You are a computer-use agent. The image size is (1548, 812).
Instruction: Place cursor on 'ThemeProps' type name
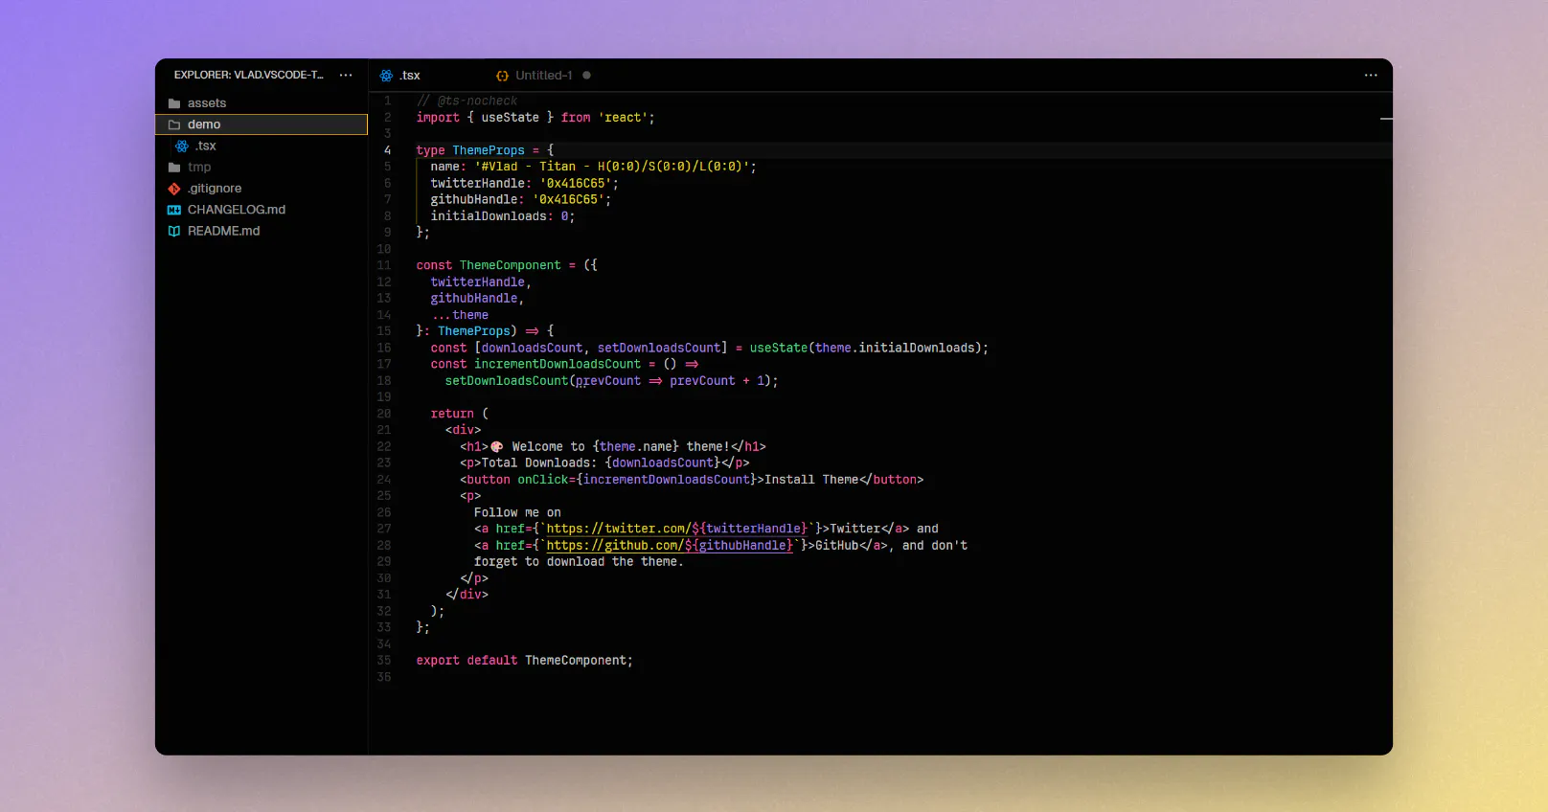489,150
